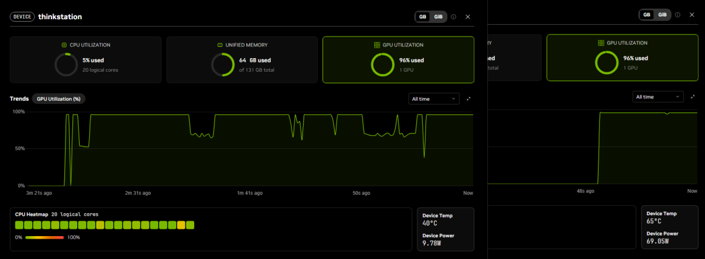Screen dimensions: 705x259
Task: Click the GPU icon in the background panel's card
Action: click(601, 43)
